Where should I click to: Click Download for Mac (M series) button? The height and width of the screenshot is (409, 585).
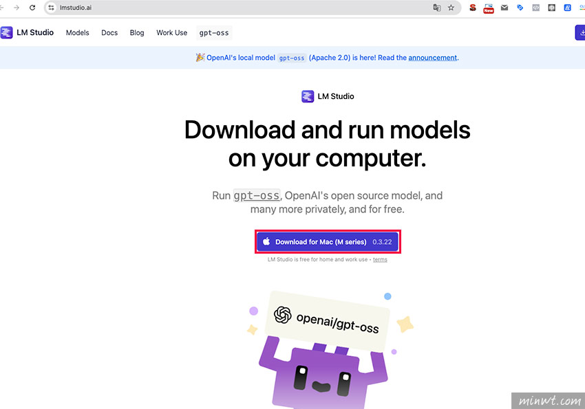(328, 242)
